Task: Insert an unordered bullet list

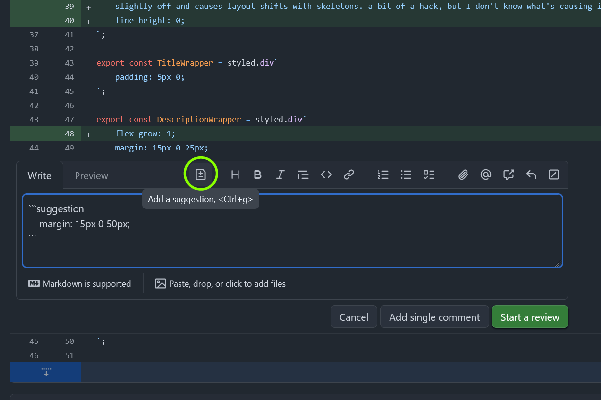Action: point(406,174)
